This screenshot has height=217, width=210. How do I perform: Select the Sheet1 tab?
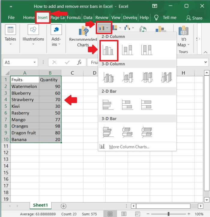pos(40,205)
